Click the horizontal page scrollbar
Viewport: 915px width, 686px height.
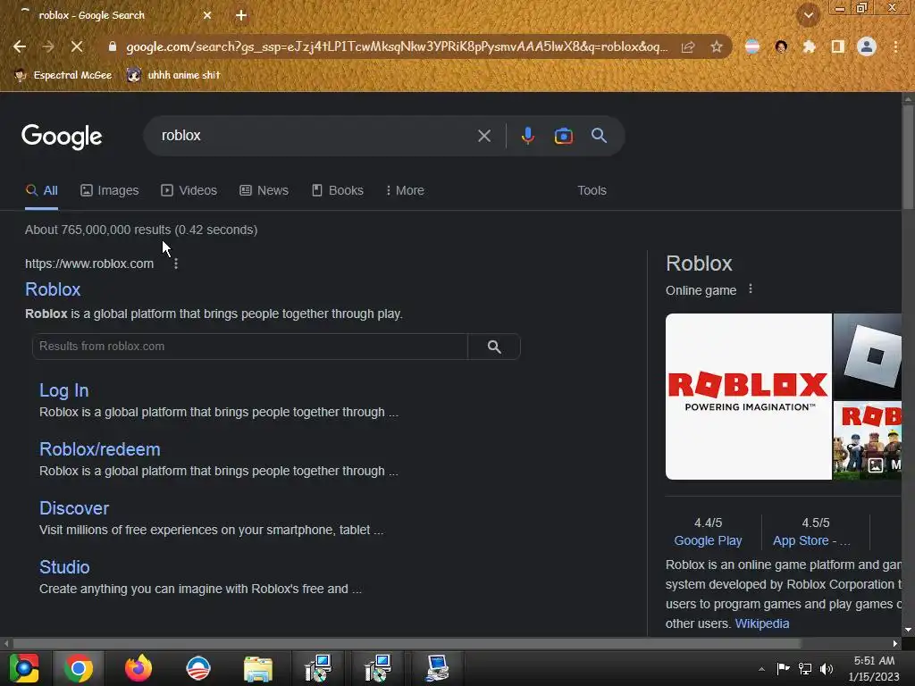tap(407, 643)
